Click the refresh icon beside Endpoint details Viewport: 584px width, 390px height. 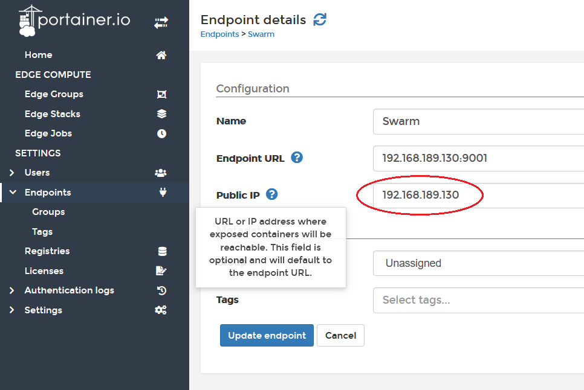click(x=320, y=20)
